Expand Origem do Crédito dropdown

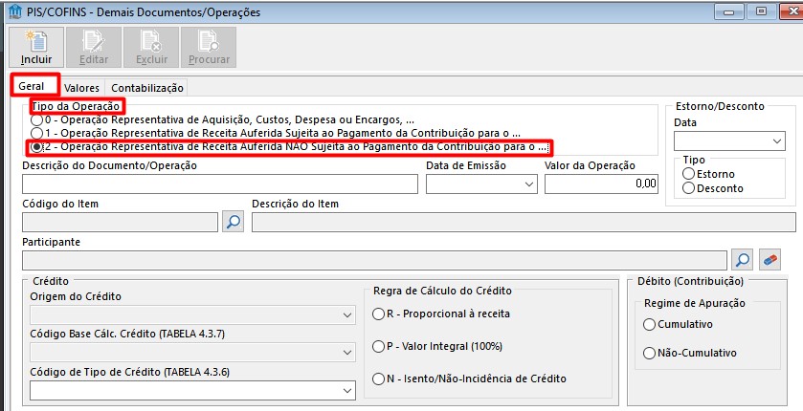(x=347, y=315)
